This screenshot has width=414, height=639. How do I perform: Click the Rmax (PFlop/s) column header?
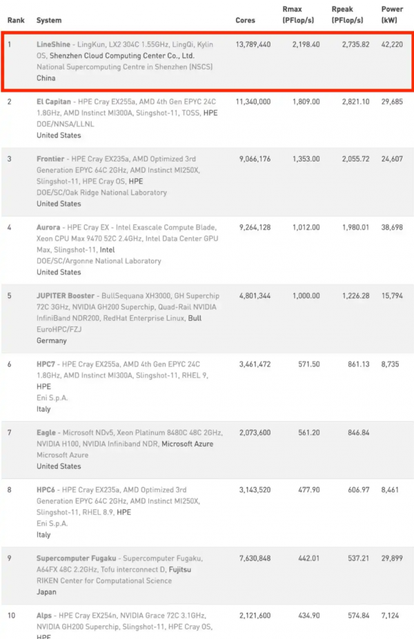pos(298,14)
